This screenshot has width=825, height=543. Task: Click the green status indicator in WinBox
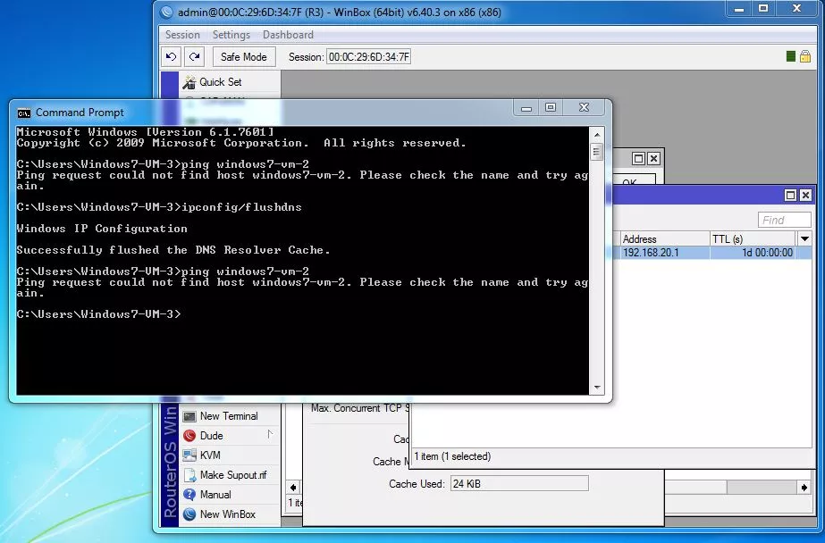pos(790,56)
